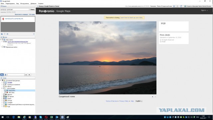Launch Microsoft Edge from the taskbar
The width and height of the screenshot is (213, 120).
[13, 117]
